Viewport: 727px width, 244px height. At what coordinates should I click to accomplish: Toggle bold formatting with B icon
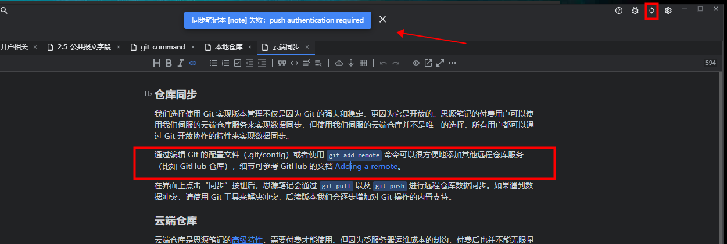[169, 63]
